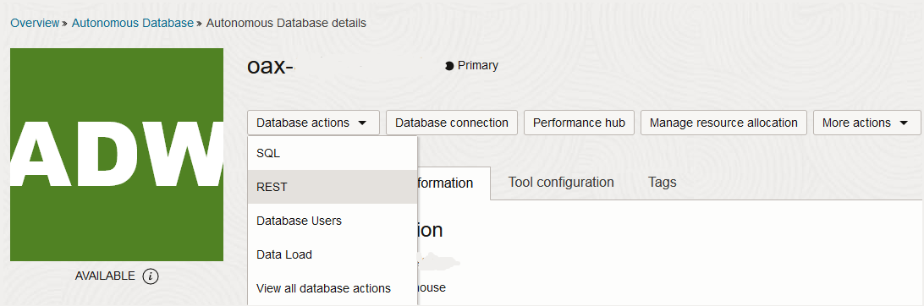Select SQL from the Database actions menu
Image resolution: width=924 pixels, height=306 pixels.
(x=333, y=154)
